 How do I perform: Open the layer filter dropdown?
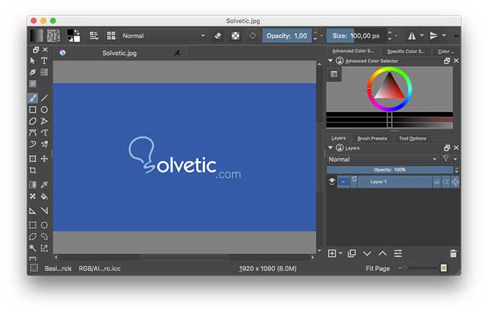click(x=450, y=159)
